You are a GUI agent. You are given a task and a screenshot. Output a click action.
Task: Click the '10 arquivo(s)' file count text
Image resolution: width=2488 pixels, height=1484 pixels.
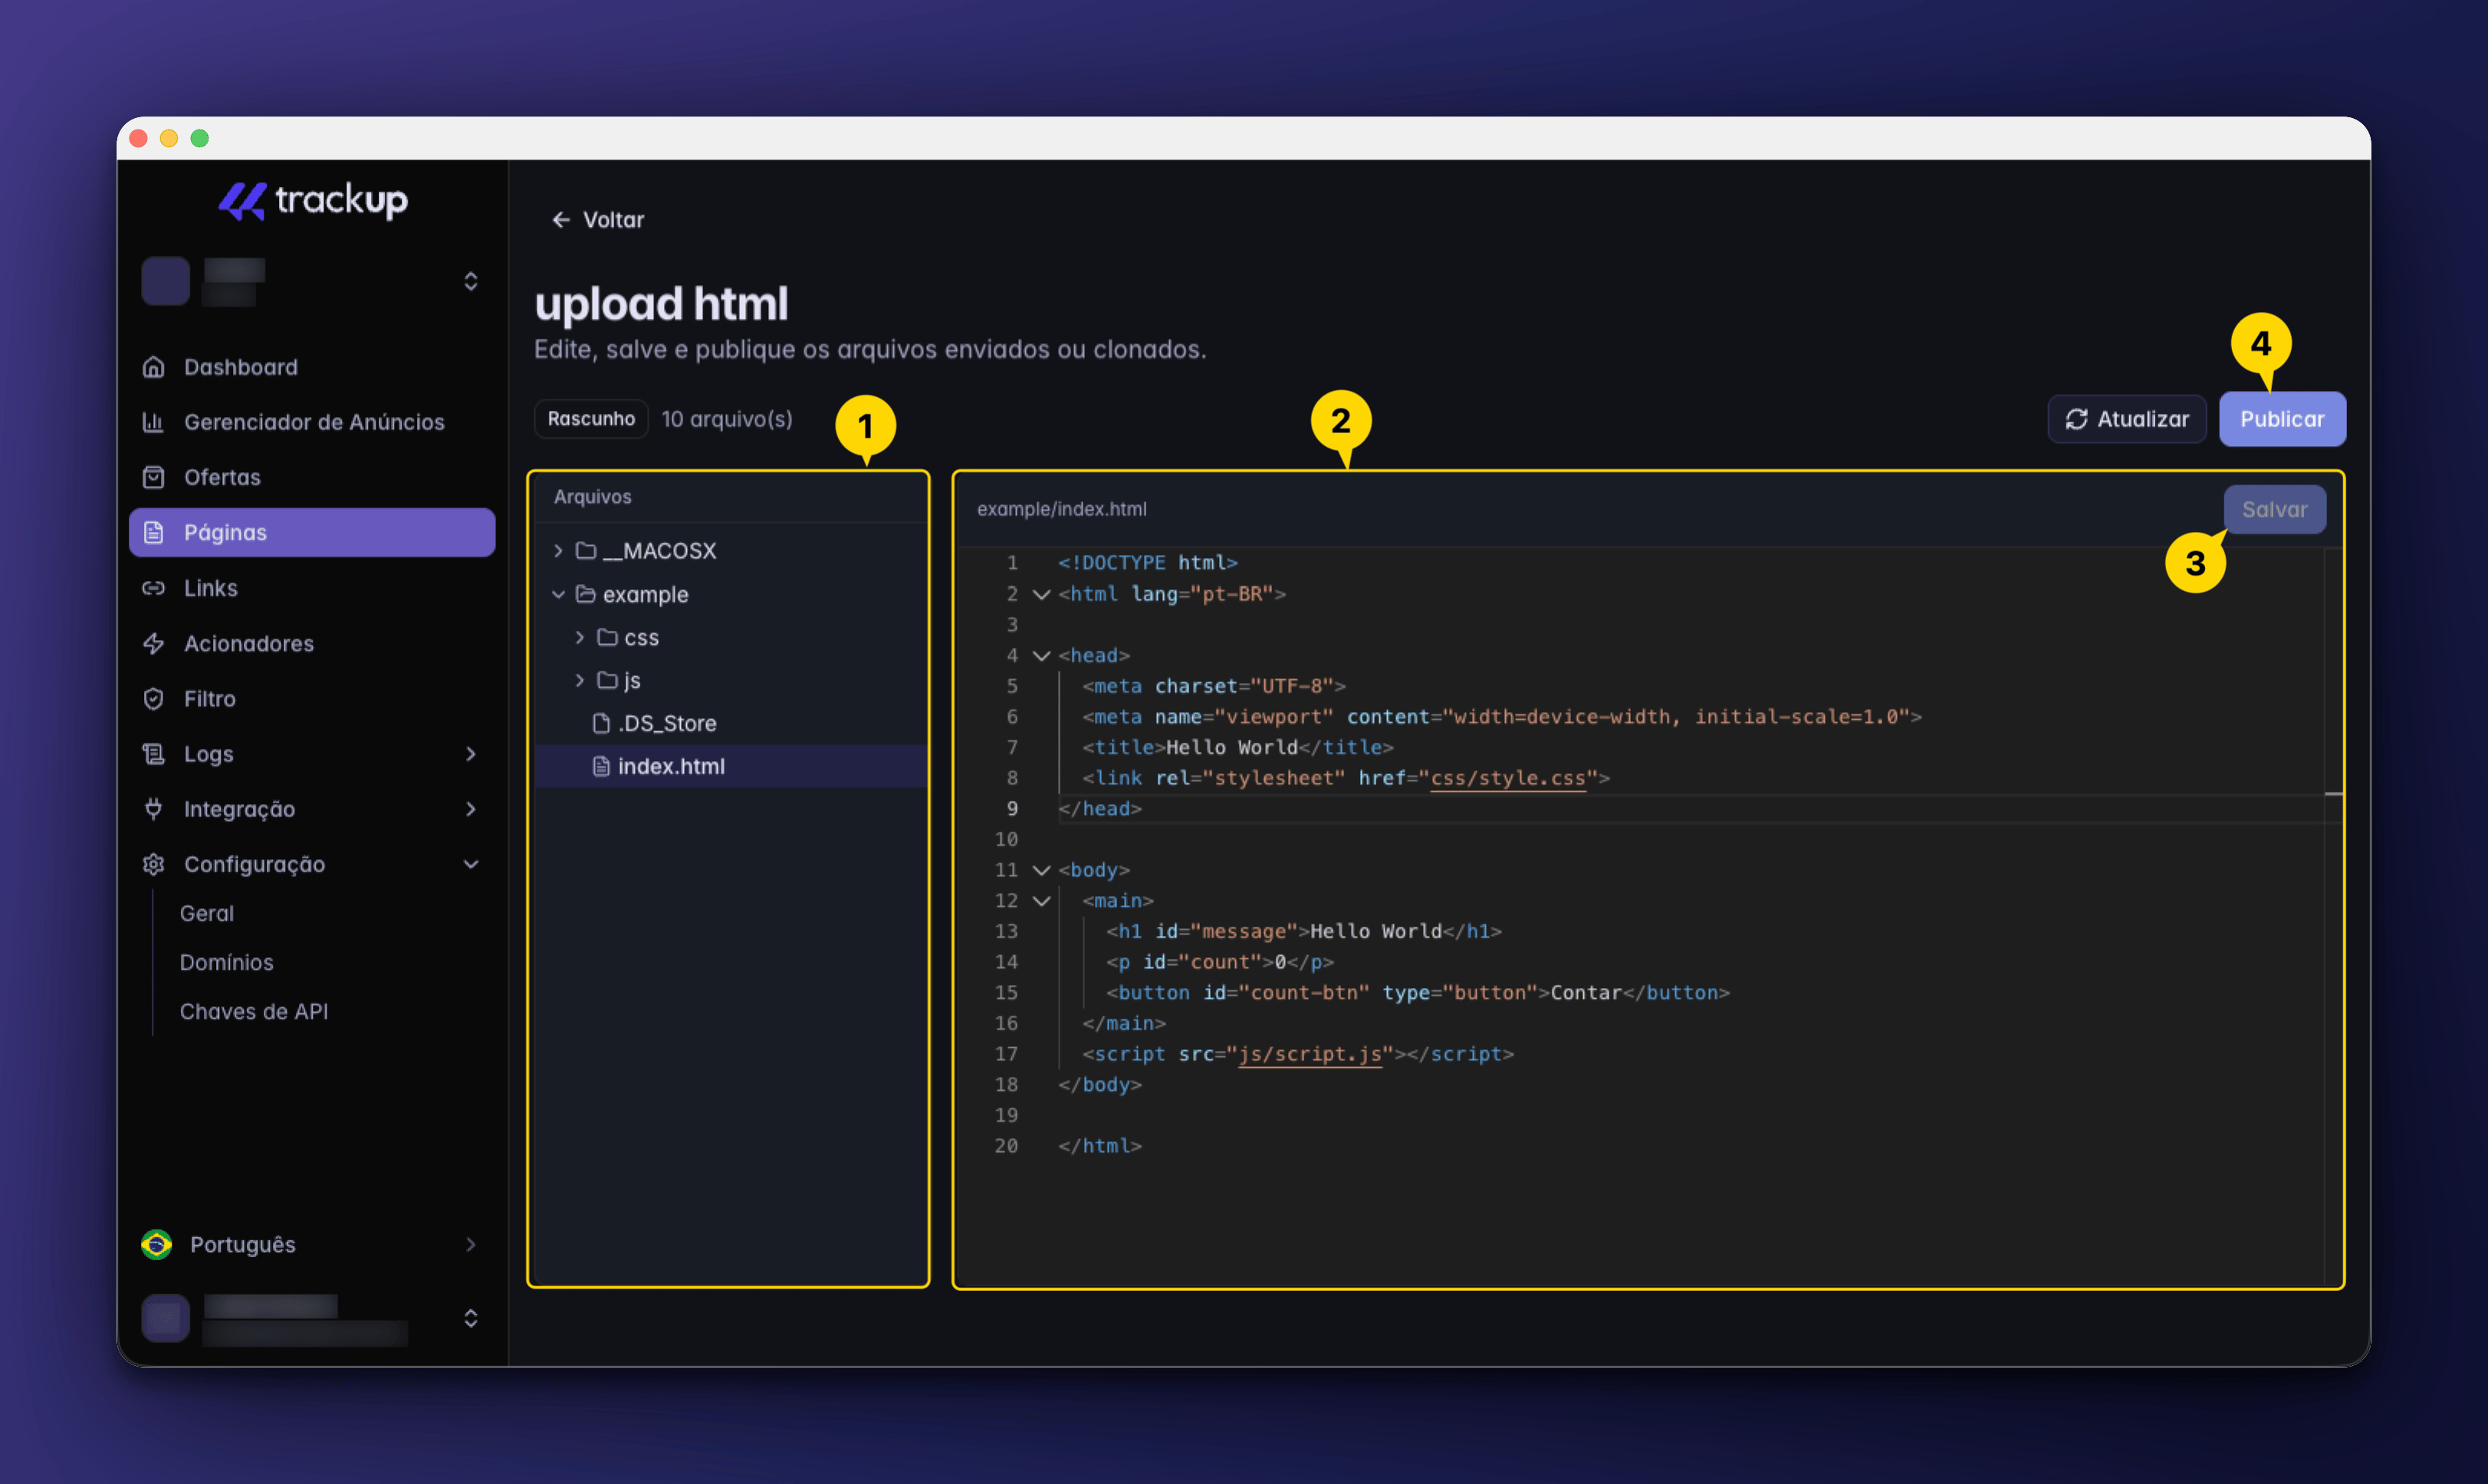click(727, 419)
